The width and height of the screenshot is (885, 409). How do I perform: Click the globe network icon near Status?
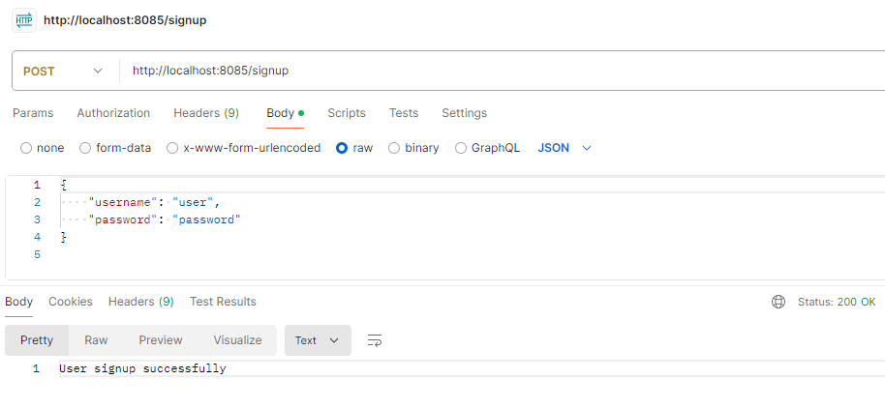[x=778, y=302]
